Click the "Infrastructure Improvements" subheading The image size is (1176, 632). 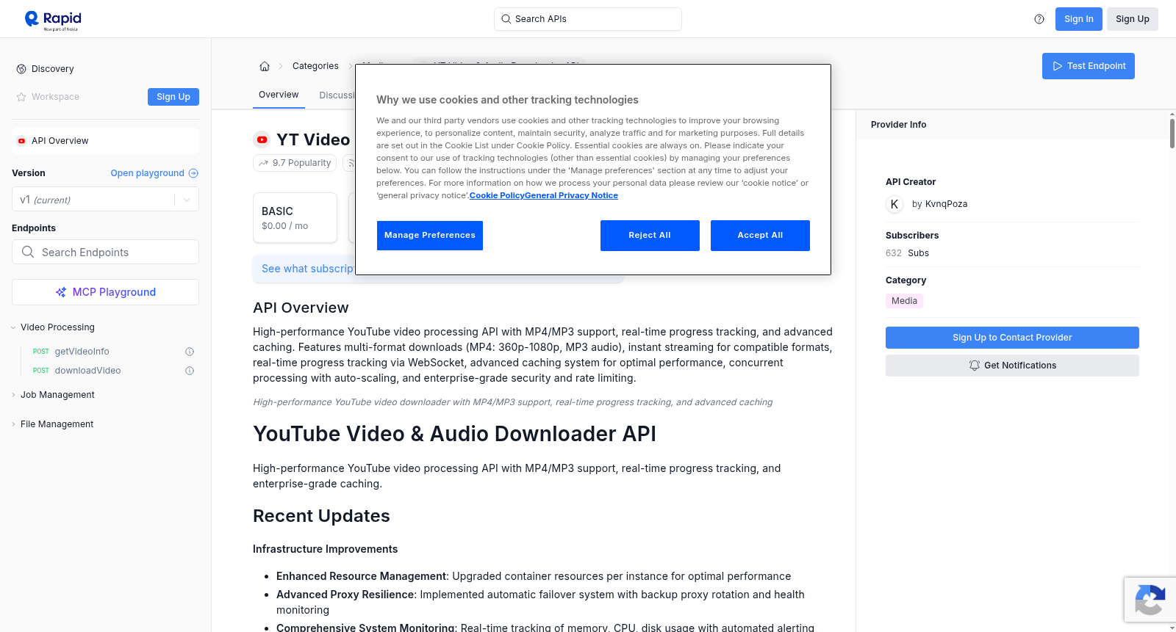click(325, 549)
